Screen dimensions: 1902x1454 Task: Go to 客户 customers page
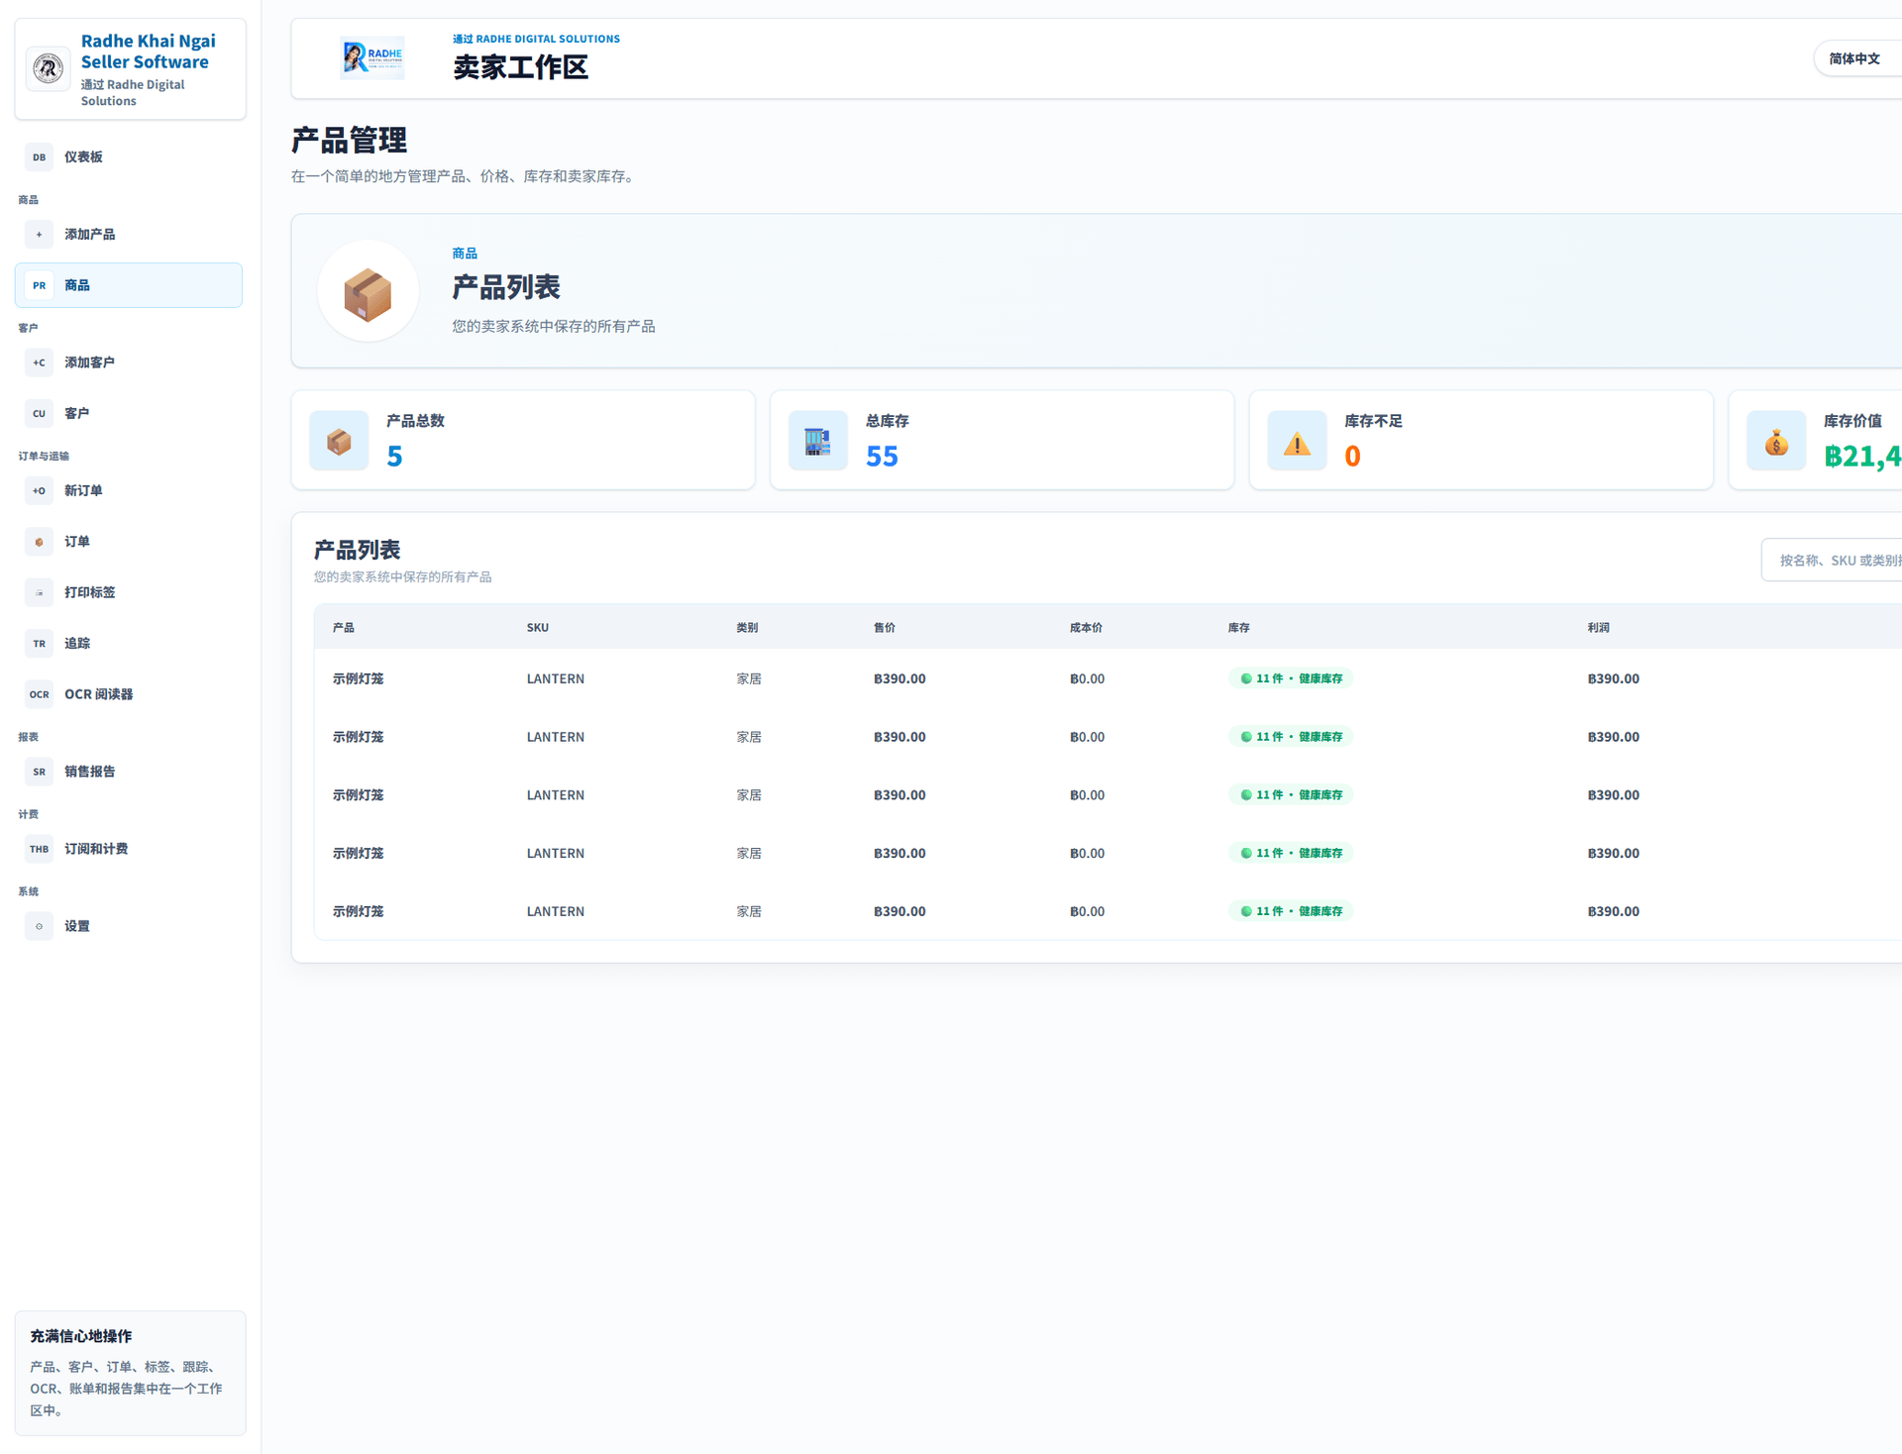coord(129,413)
